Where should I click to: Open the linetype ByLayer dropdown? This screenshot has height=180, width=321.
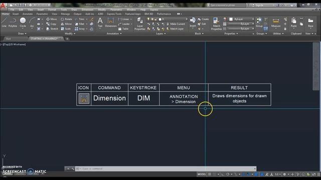click(x=241, y=29)
